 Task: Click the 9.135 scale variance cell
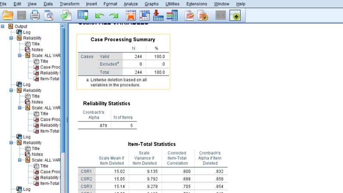(x=152, y=172)
